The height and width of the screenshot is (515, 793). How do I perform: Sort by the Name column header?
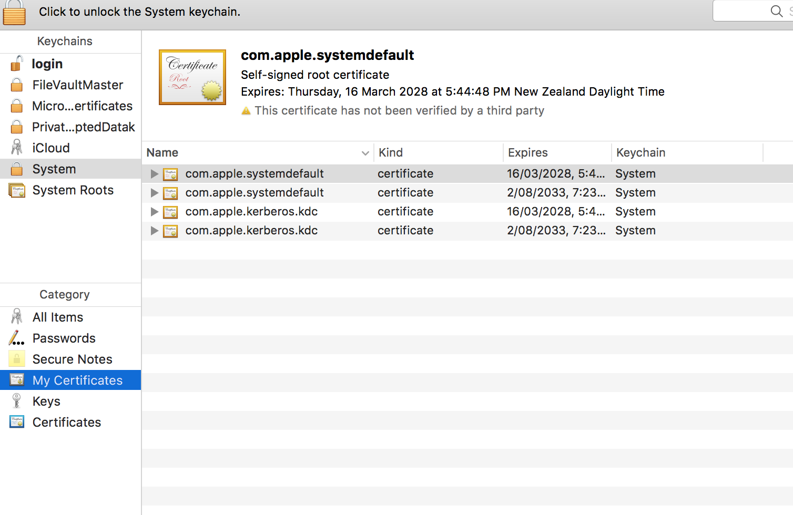coord(162,153)
